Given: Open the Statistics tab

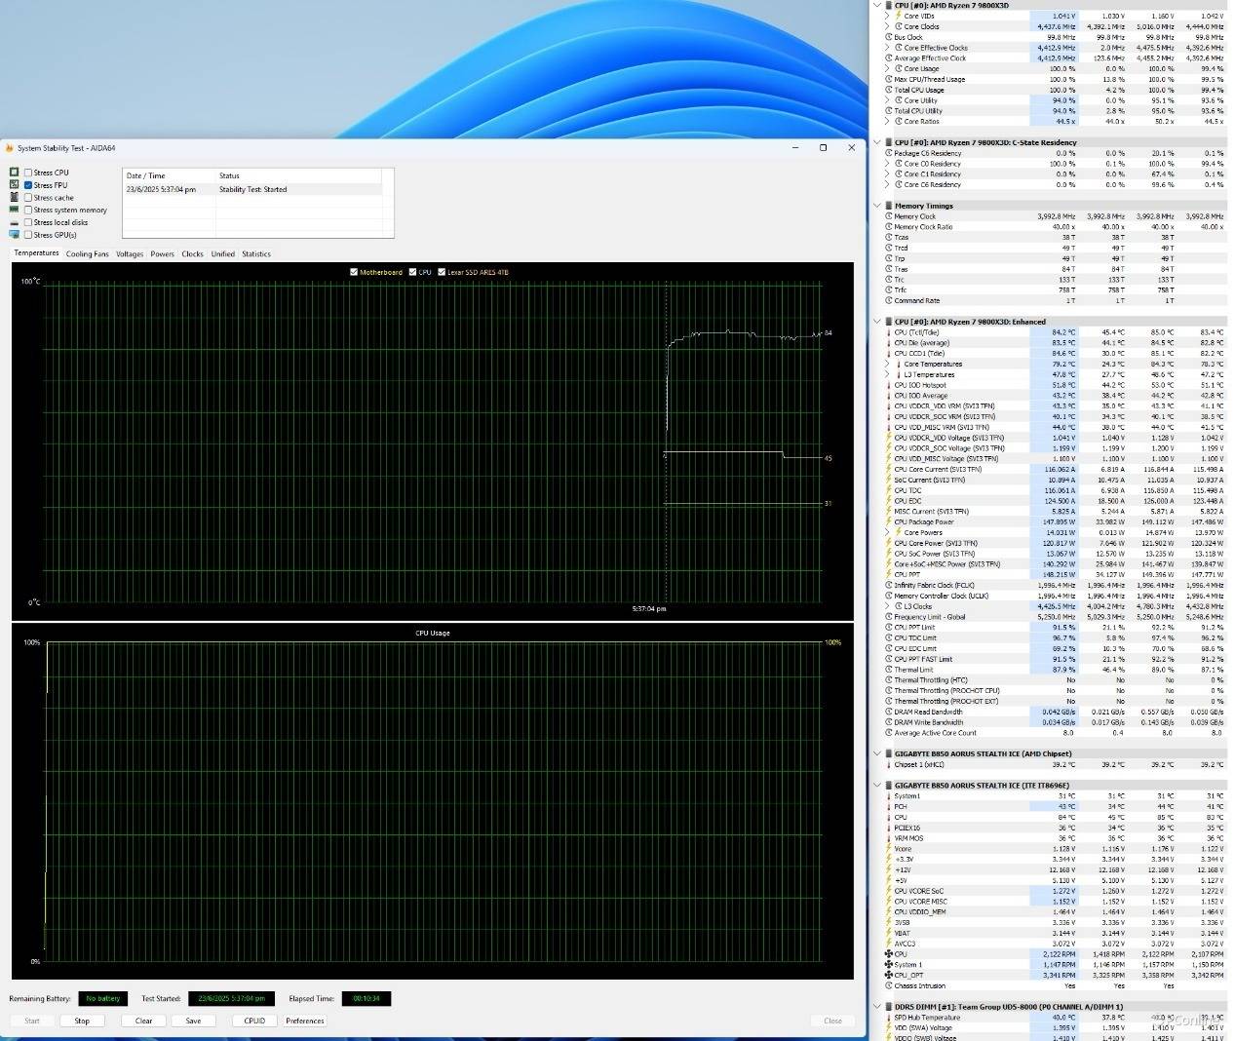Looking at the screenshot, I should pyautogui.click(x=255, y=254).
